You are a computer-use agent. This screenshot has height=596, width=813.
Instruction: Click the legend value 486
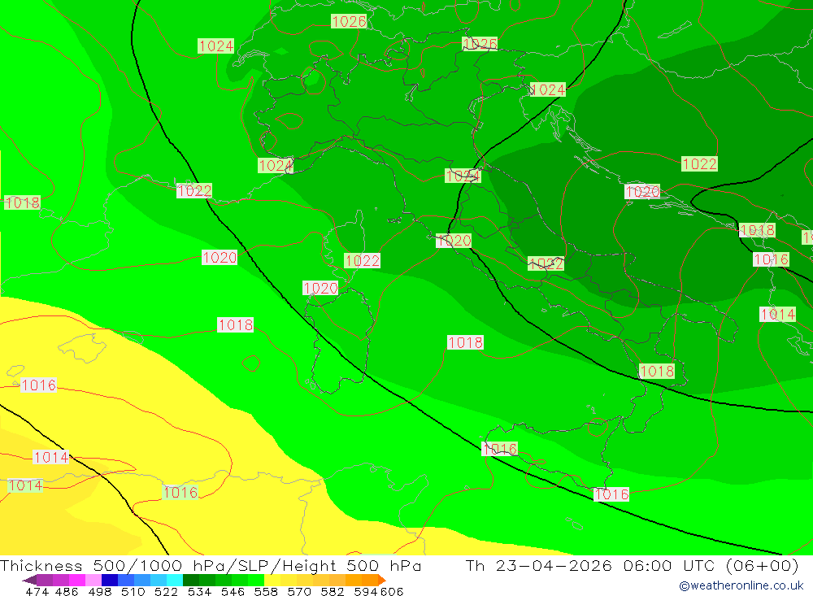[x=67, y=591]
